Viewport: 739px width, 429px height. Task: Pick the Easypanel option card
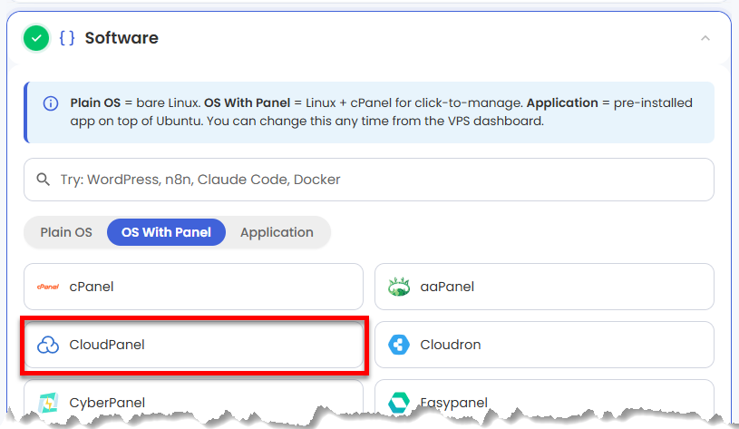pyautogui.click(x=544, y=399)
